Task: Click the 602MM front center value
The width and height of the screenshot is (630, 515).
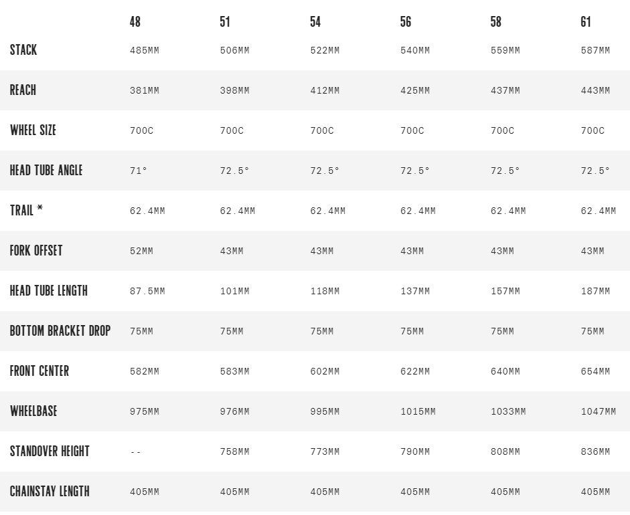Action: pyautogui.click(x=325, y=372)
